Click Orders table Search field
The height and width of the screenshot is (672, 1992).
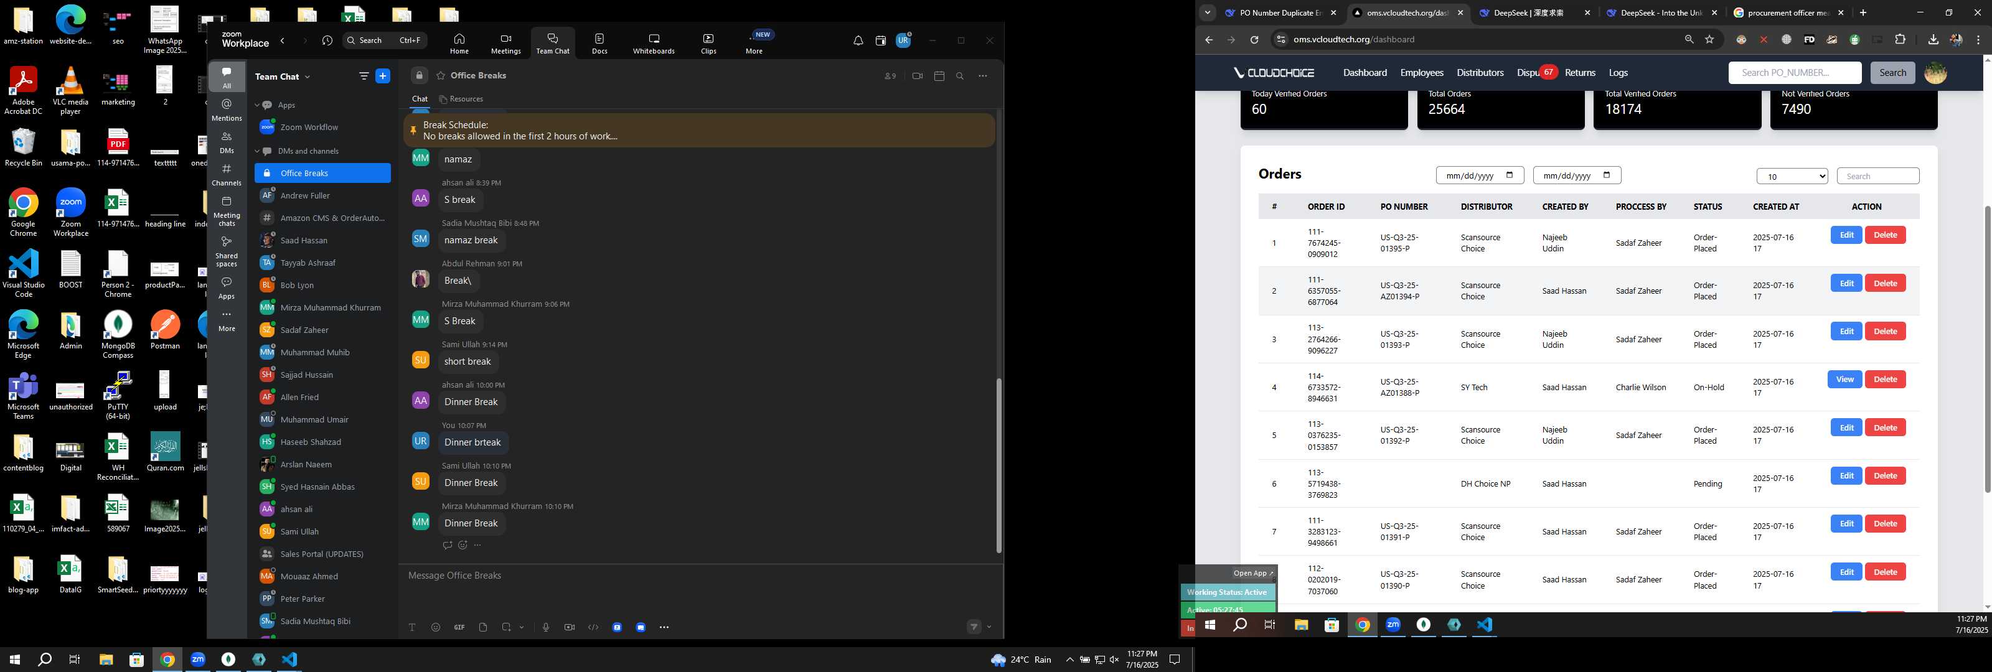pyautogui.click(x=1877, y=176)
